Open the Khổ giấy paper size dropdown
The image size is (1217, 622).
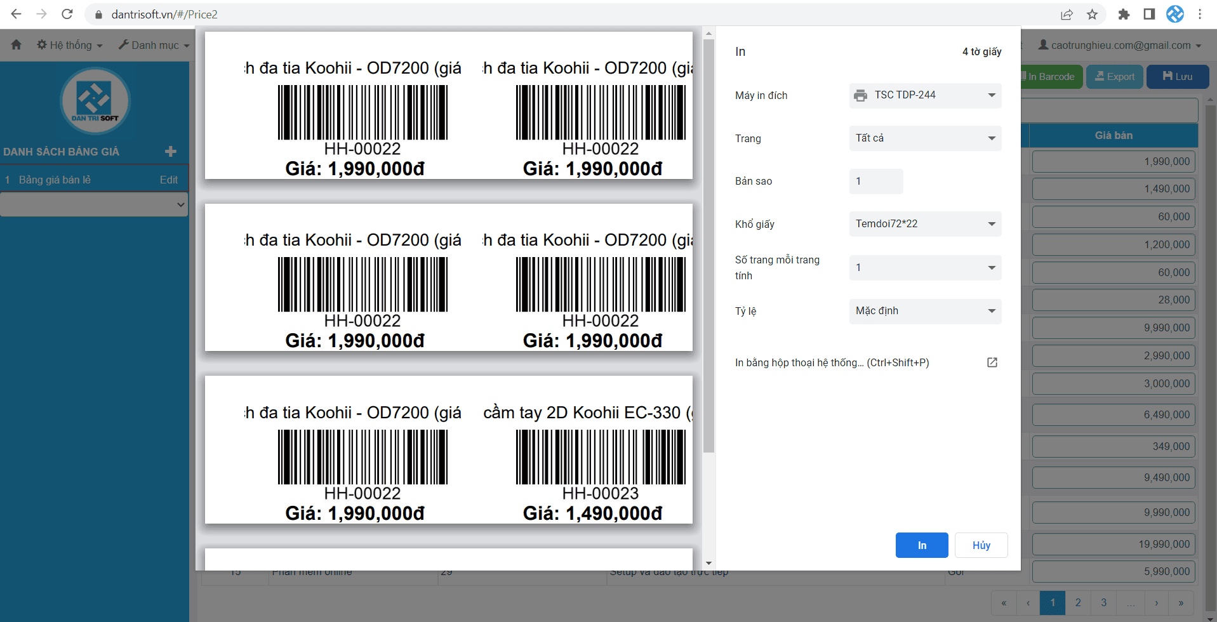tap(925, 224)
